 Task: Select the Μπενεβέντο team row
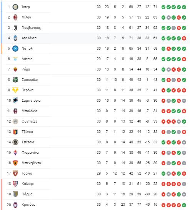95,163
